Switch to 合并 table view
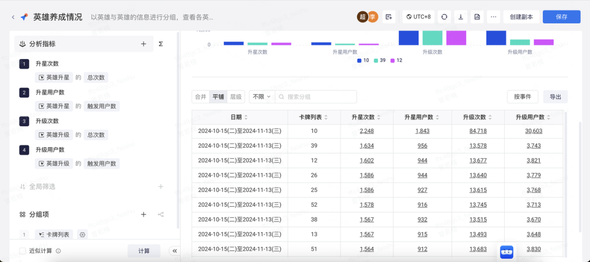590x262 pixels. [x=200, y=97]
